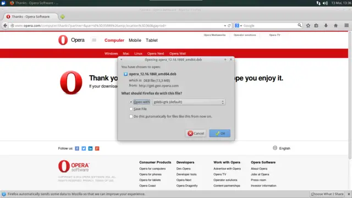Open the Opera Dragonfly footer link
Screen dimensions: 352x198
187,186
